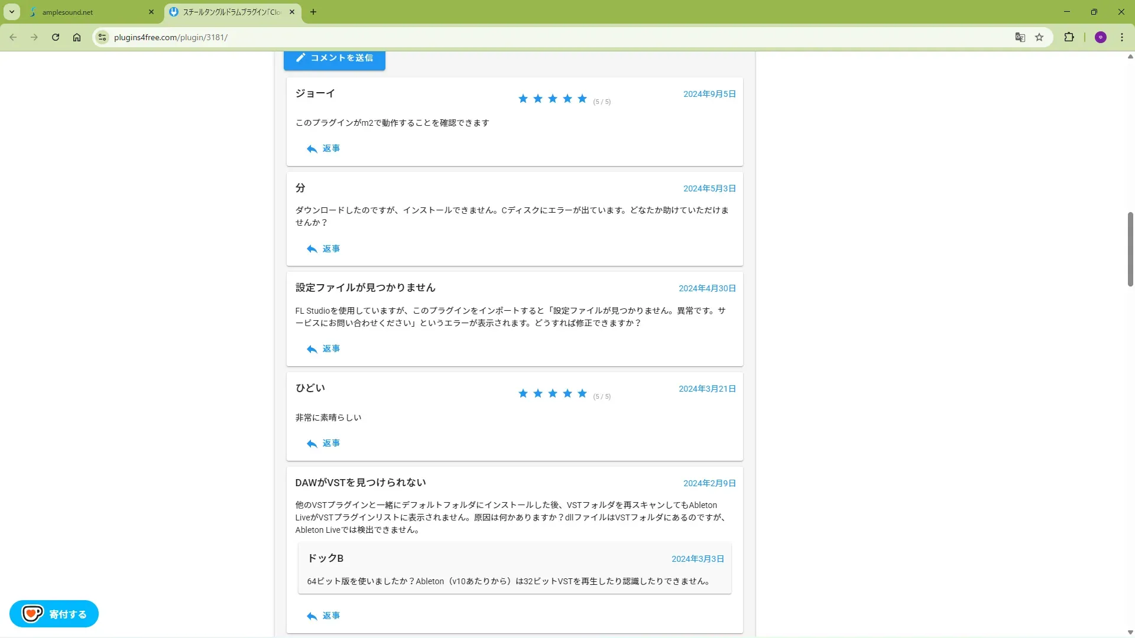
Task: Bookmark this page with the star icon
Action: 1039,37
